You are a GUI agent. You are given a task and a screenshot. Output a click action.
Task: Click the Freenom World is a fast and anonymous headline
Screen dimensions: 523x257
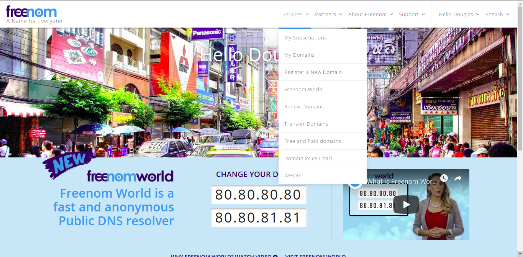[x=114, y=207]
